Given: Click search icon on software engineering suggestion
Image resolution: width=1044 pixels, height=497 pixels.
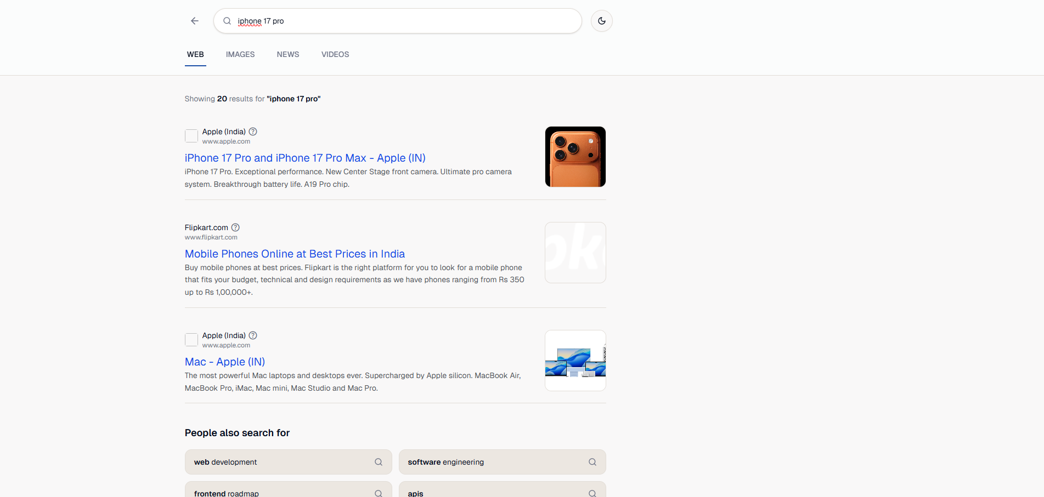Looking at the screenshot, I should click(592, 462).
